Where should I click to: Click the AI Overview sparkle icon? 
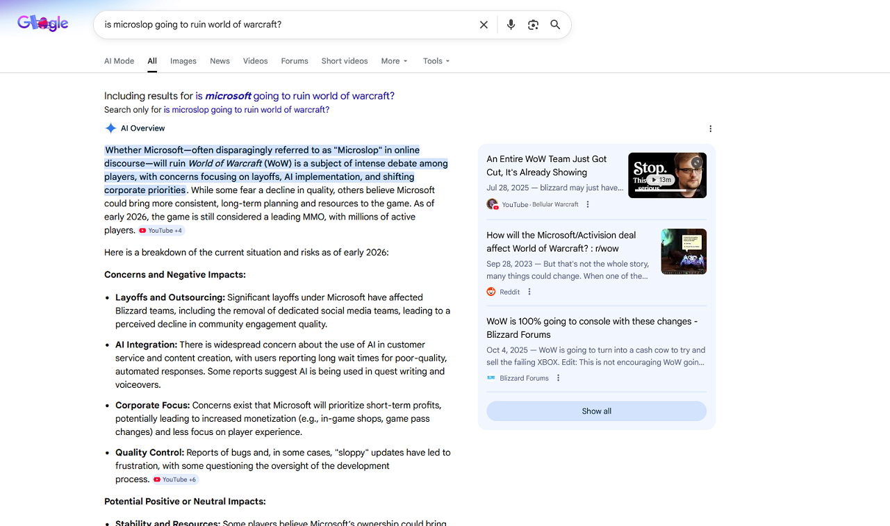click(x=110, y=129)
